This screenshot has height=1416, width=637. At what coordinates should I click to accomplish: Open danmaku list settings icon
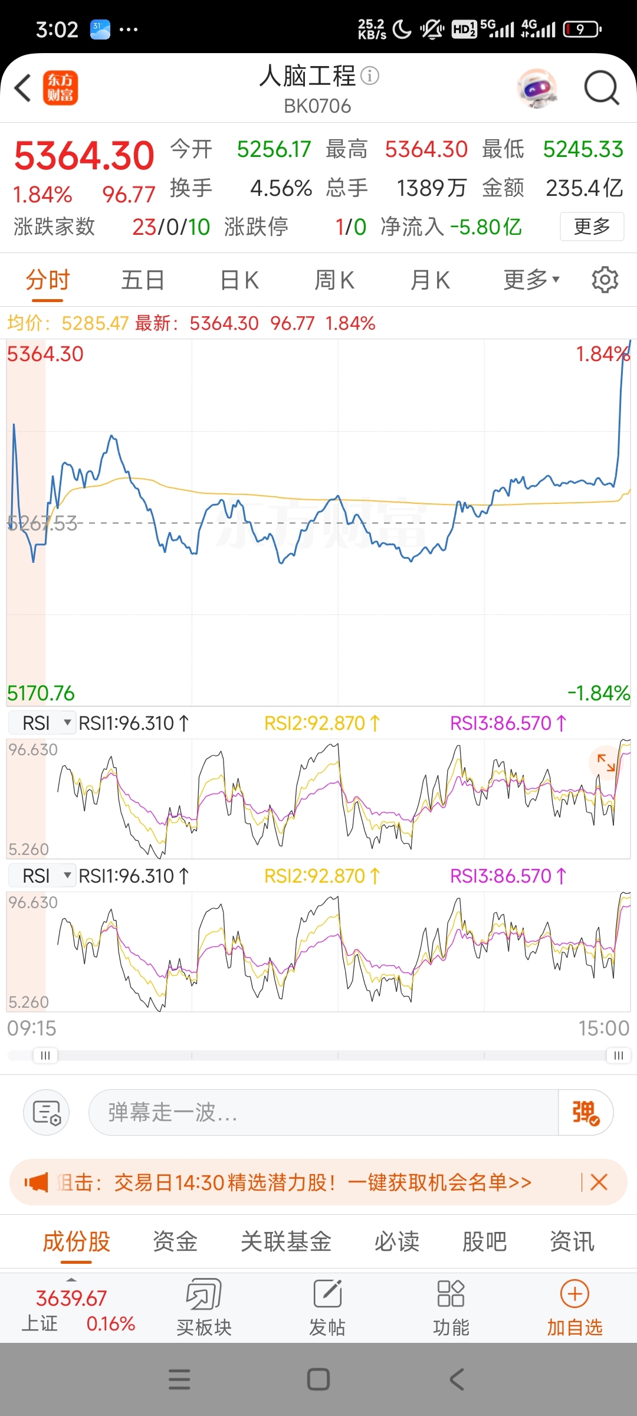coord(47,1112)
